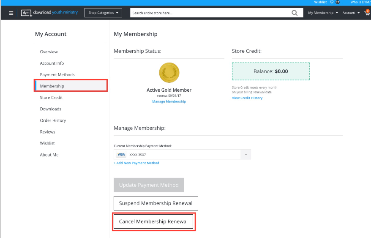Open payment method dropdown arrow
Screen dimensions: 371x238
pos(246,155)
